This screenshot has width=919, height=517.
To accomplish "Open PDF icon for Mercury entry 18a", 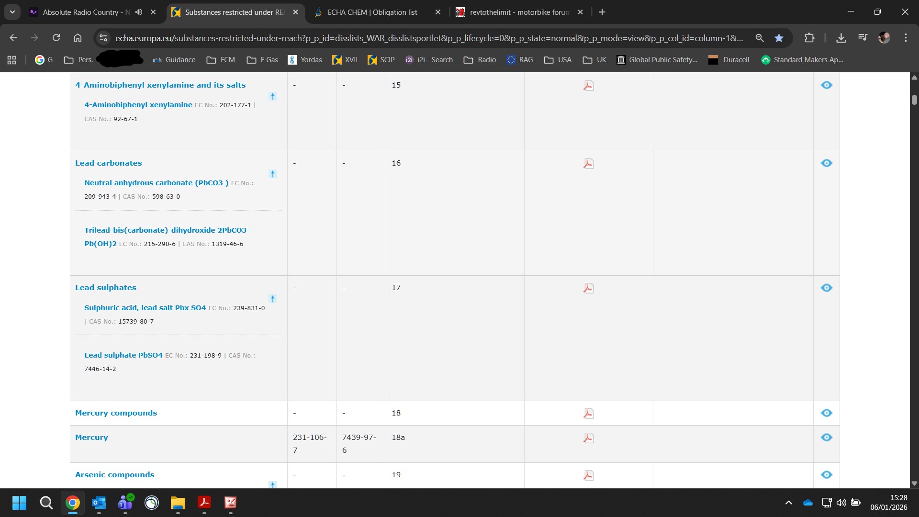I will click(588, 438).
